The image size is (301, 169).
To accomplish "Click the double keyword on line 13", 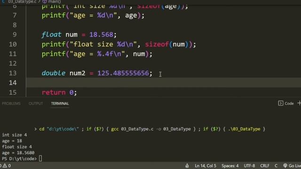I will pos(54,73).
